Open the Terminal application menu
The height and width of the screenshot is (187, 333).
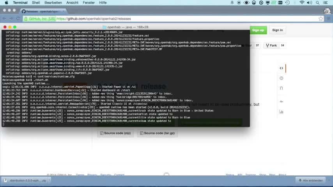coord(20,3)
